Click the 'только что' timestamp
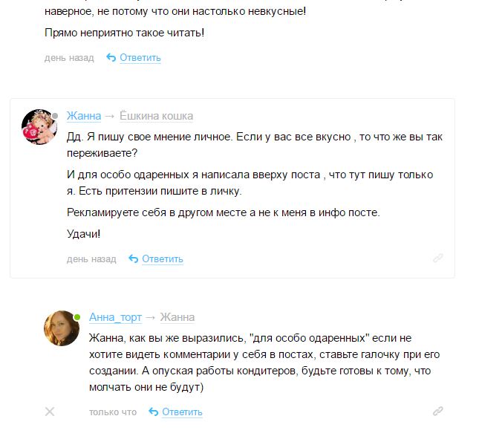 (113, 412)
